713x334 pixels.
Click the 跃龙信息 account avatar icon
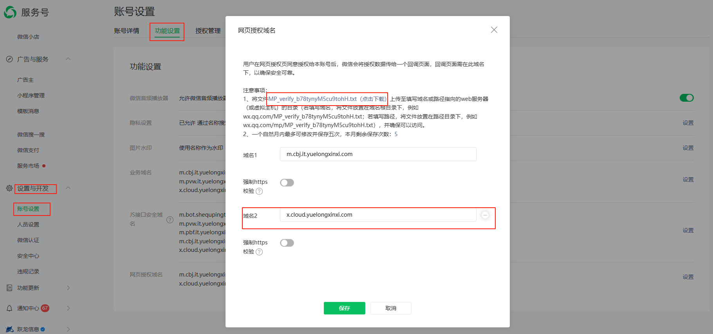(9, 329)
